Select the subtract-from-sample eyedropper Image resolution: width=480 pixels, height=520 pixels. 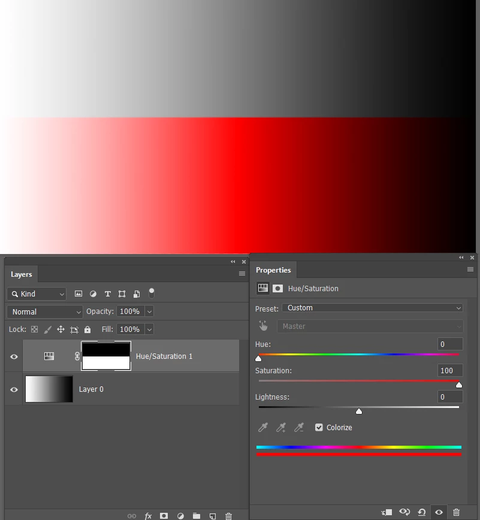[x=299, y=428]
